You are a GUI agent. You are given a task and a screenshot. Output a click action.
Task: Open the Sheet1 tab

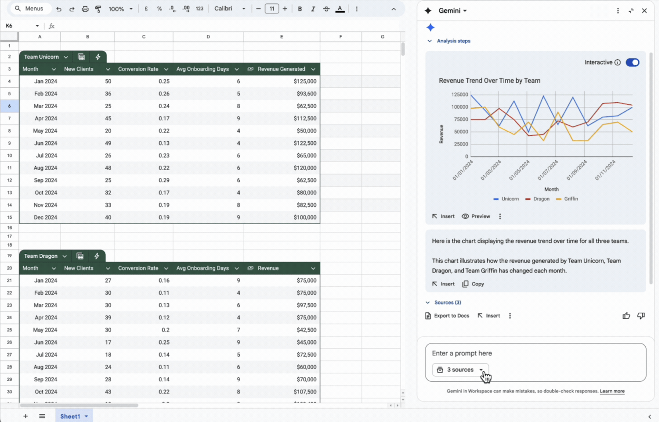tap(70, 416)
